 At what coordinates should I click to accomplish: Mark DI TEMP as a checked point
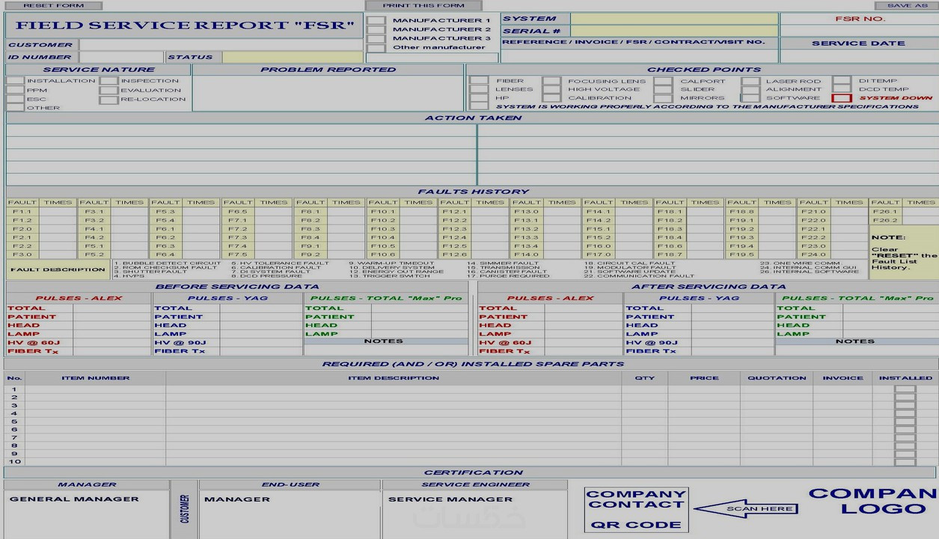tap(842, 81)
